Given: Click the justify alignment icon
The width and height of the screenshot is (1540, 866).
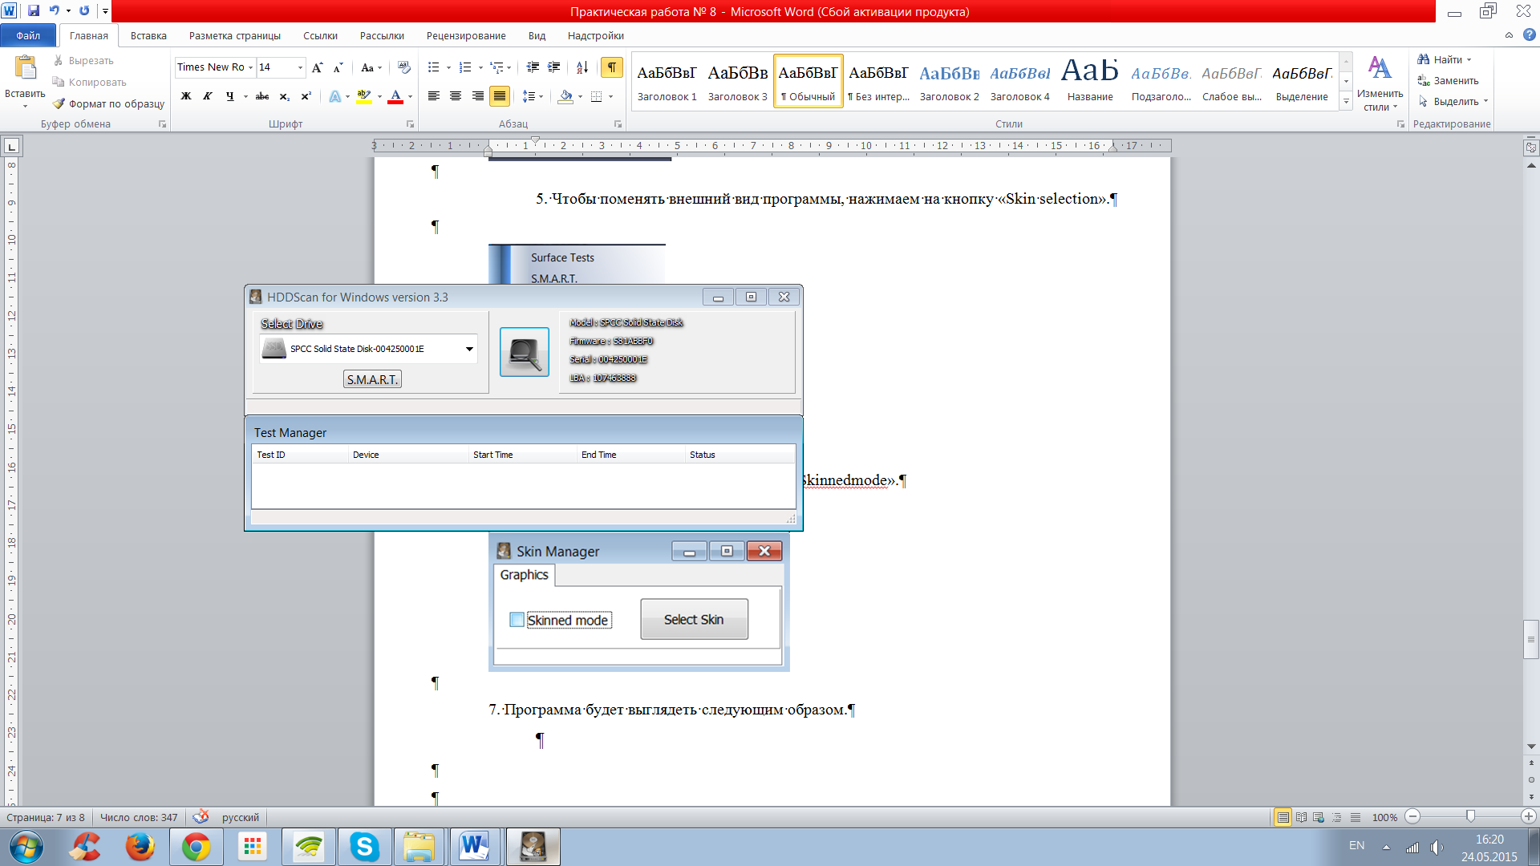Looking at the screenshot, I should 499,96.
